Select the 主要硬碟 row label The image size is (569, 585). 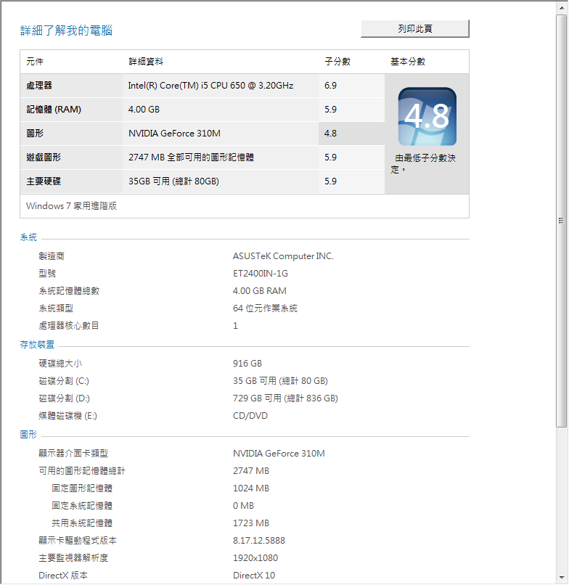point(44,181)
